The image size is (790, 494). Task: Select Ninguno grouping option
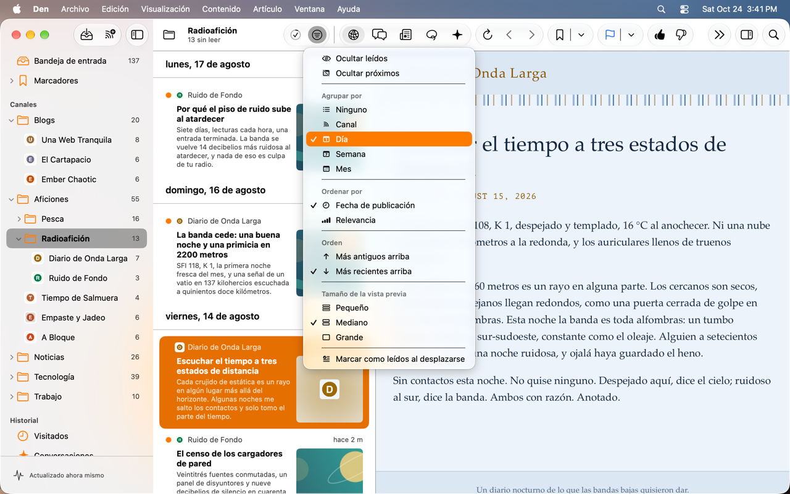[389, 109]
